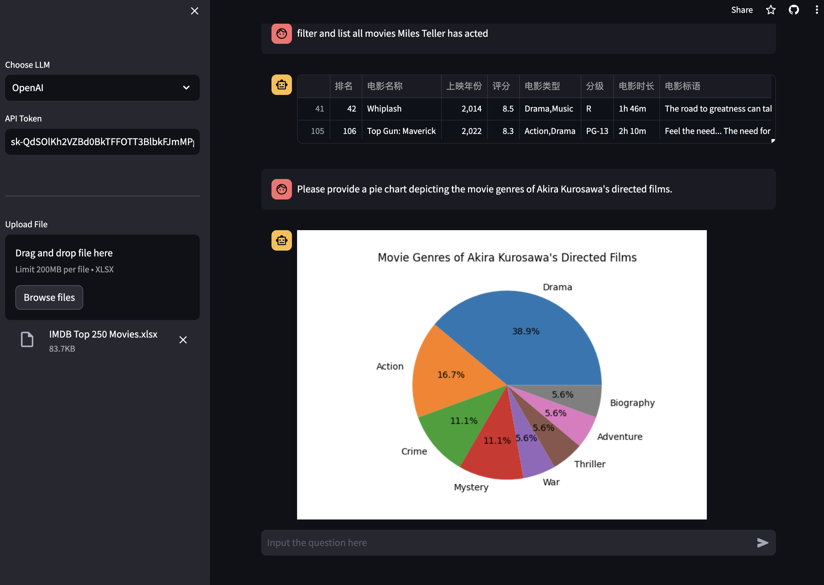The width and height of the screenshot is (824, 585).
Task: Remove the IMDB Top 250 Movies.xlsx file
Action: tap(183, 340)
